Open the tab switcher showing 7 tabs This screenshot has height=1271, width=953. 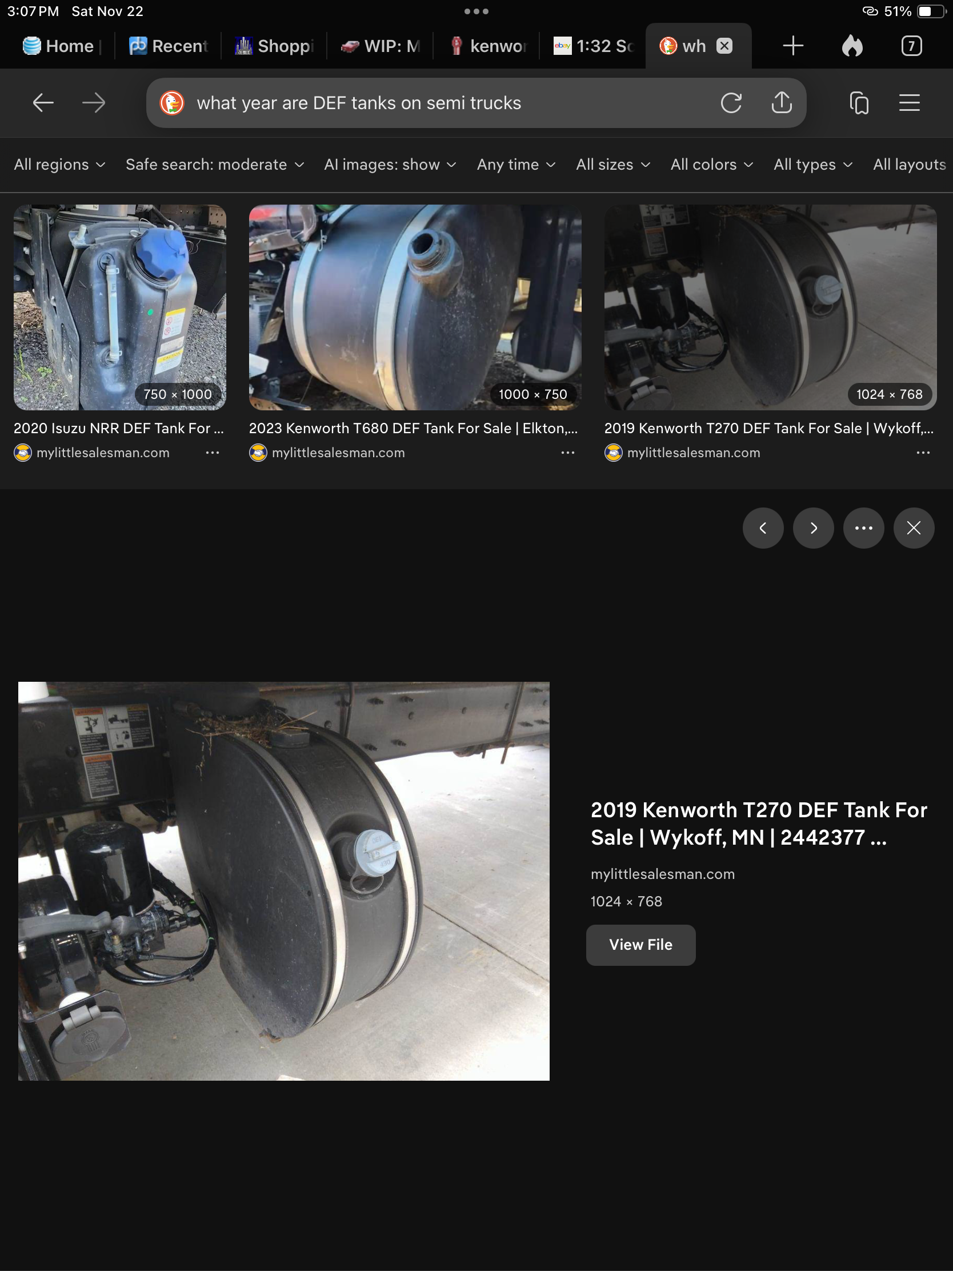pyautogui.click(x=911, y=46)
